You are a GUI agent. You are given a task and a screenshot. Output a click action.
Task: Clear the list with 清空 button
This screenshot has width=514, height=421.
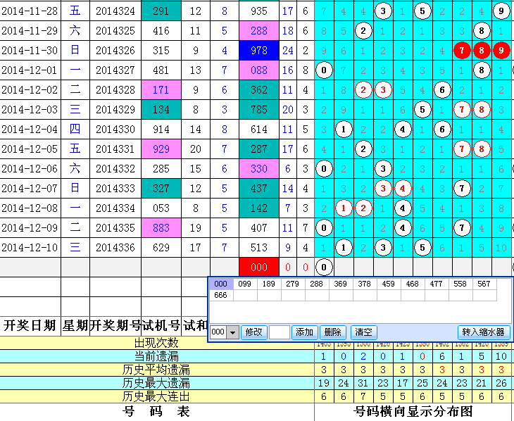[x=363, y=332]
